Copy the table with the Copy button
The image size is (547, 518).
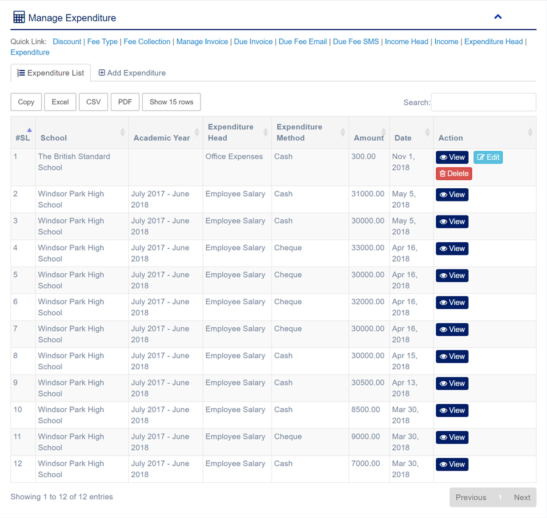[26, 102]
